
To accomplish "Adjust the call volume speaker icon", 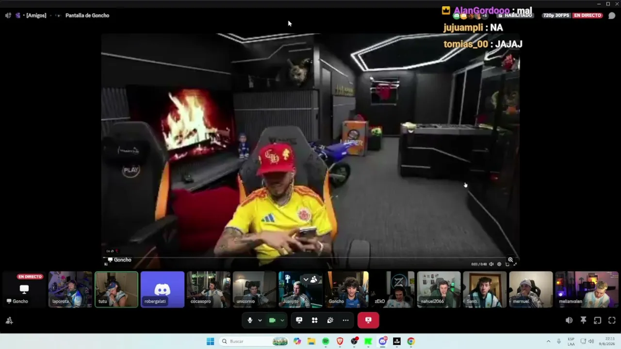I will click(569, 320).
